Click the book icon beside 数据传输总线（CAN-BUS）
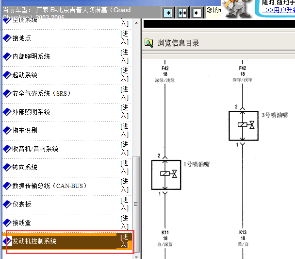Image resolution: width=295 pixels, height=259 pixels. 7,186
